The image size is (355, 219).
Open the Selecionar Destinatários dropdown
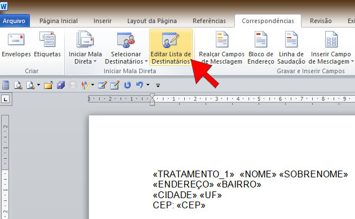pyautogui.click(x=126, y=47)
